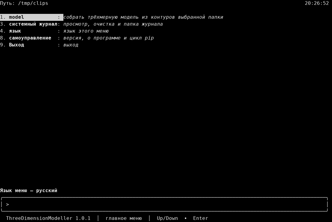Click the "Enter" key hint in footer

(200, 218)
